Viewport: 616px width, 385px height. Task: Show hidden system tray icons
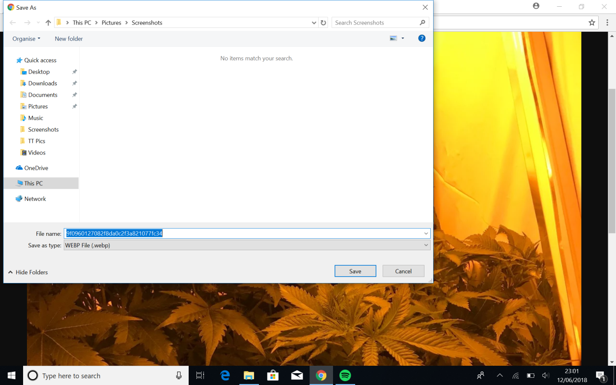tap(500, 375)
